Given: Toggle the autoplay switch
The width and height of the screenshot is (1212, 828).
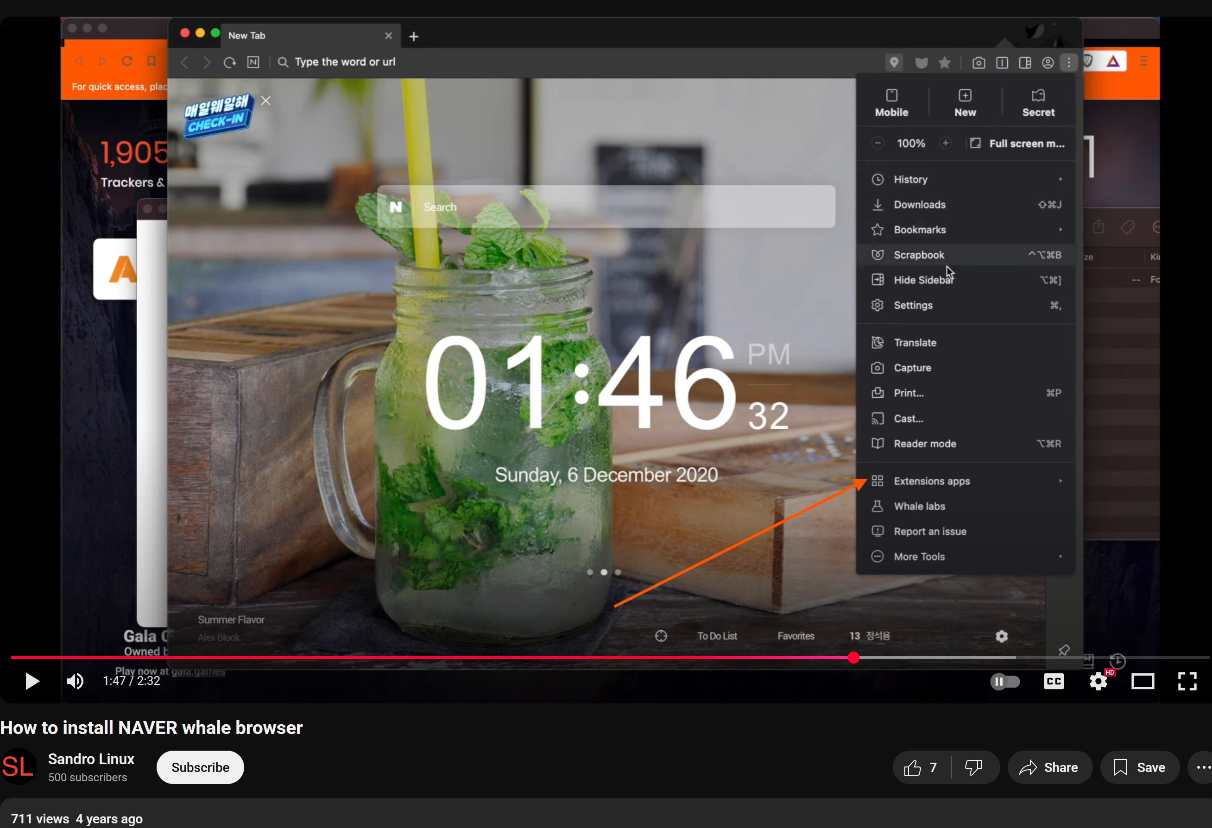Looking at the screenshot, I should (1004, 681).
